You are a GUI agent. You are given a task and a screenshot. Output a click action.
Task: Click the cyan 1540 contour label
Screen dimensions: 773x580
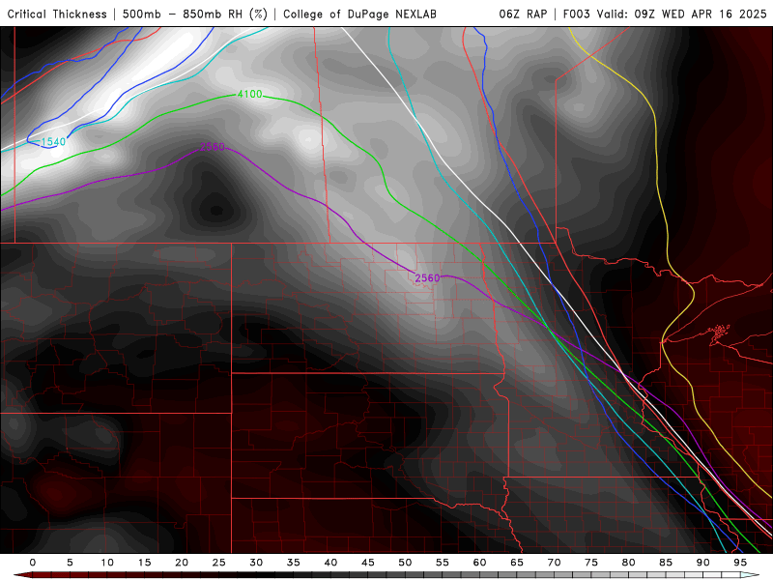53,142
